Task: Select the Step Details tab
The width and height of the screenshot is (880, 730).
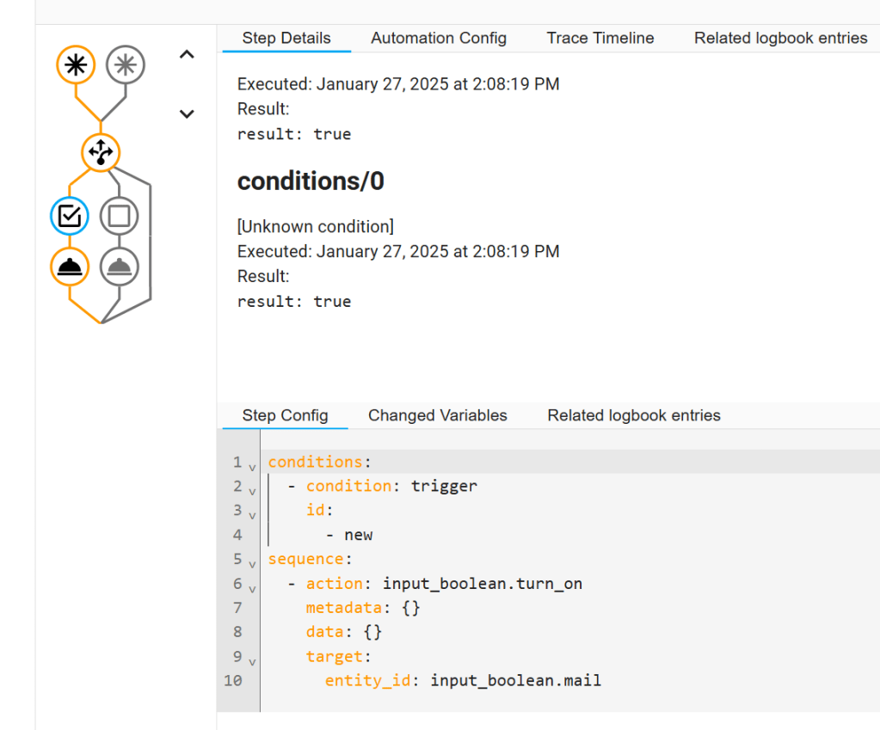Action: (286, 38)
